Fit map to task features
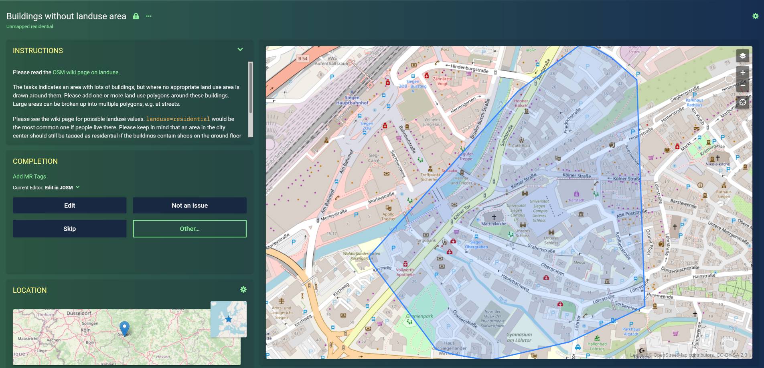764x368 pixels. pyautogui.click(x=743, y=103)
